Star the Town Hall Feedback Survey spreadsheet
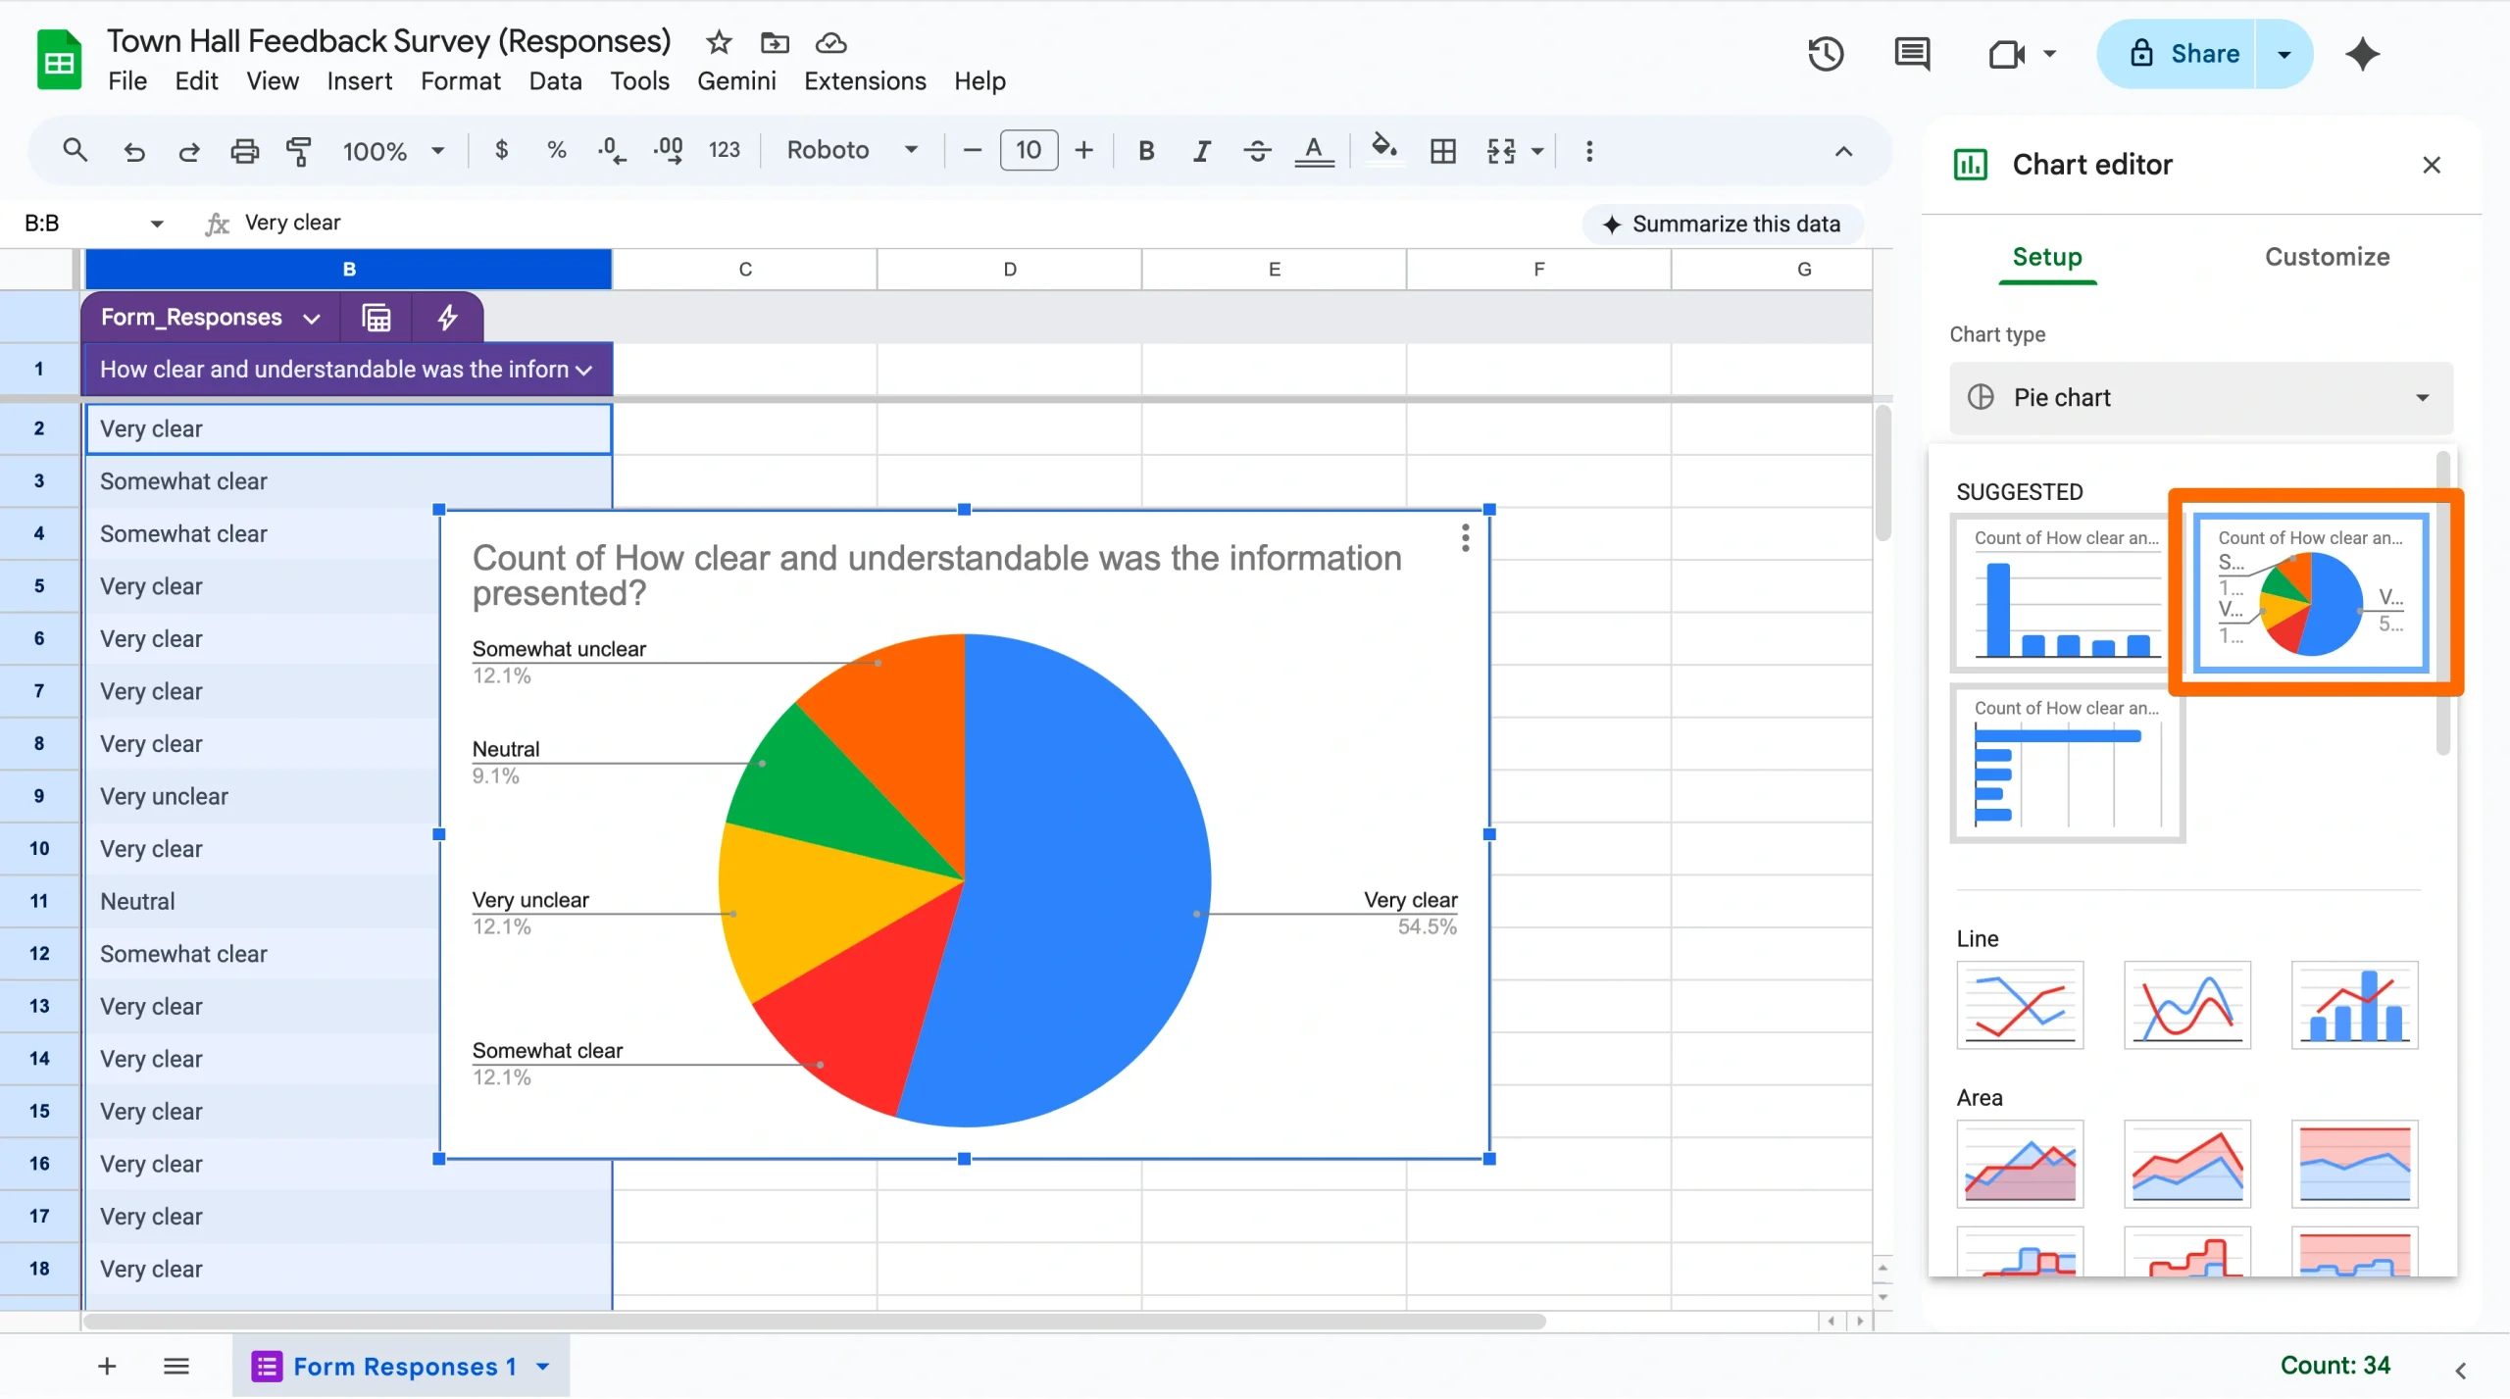Image resolution: width=2510 pixels, height=1399 pixels. (718, 42)
